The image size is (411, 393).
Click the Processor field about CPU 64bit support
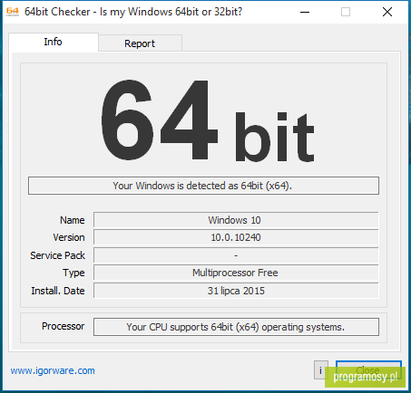pyautogui.click(x=236, y=327)
